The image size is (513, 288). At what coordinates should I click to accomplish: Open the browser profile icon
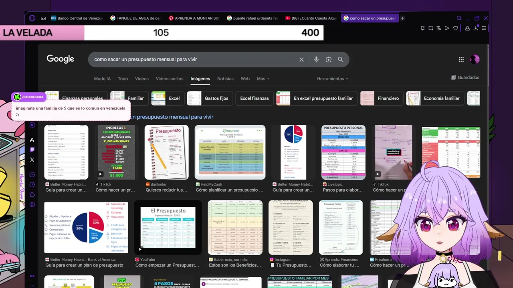(x=467, y=28)
